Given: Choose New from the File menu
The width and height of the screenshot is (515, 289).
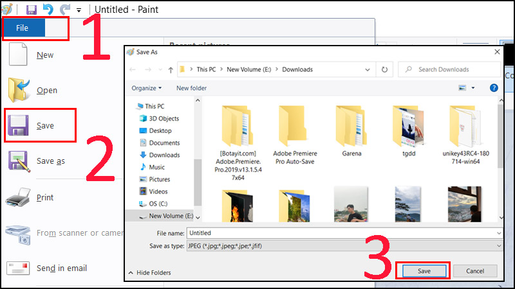Looking at the screenshot, I should (45, 55).
